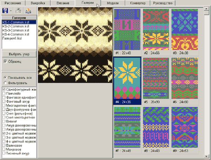Enable the Паичлейз filter checkbox

[x=4, y=94]
